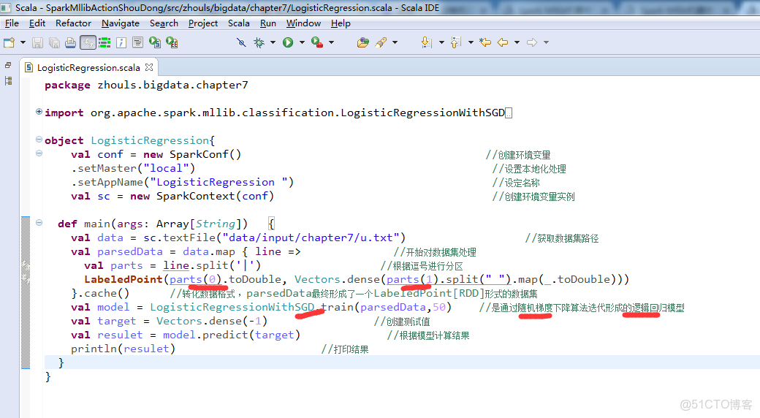The width and height of the screenshot is (760, 418).
Task: Click the Run Scala interpreter icon
Action: point(155,42)
